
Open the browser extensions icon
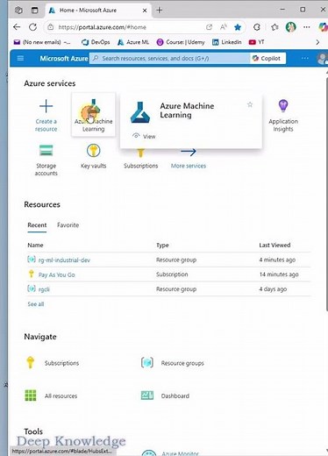[257, 27]
